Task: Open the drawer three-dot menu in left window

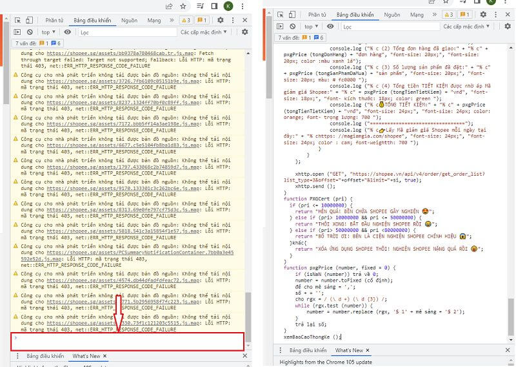Action: pos(17,356)
